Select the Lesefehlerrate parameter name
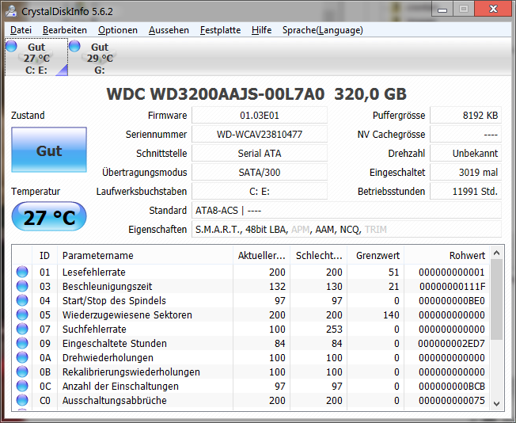Screen dimensions: 516x423 (94, 272)
